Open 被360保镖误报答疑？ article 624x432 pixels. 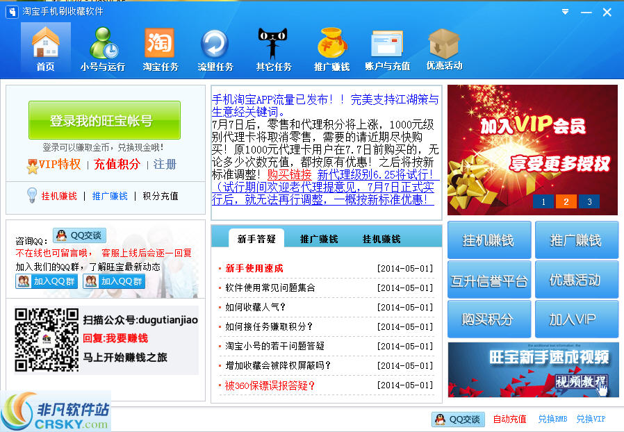point(270,385)
